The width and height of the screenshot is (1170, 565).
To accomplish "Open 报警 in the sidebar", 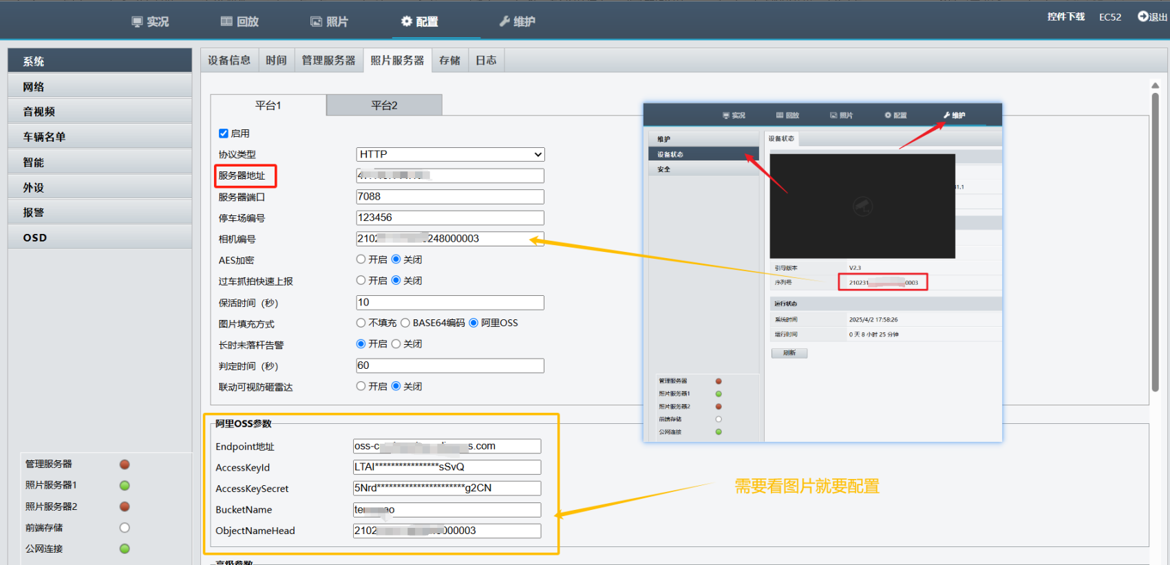I will pyautogui.click(x=100, y=213).
